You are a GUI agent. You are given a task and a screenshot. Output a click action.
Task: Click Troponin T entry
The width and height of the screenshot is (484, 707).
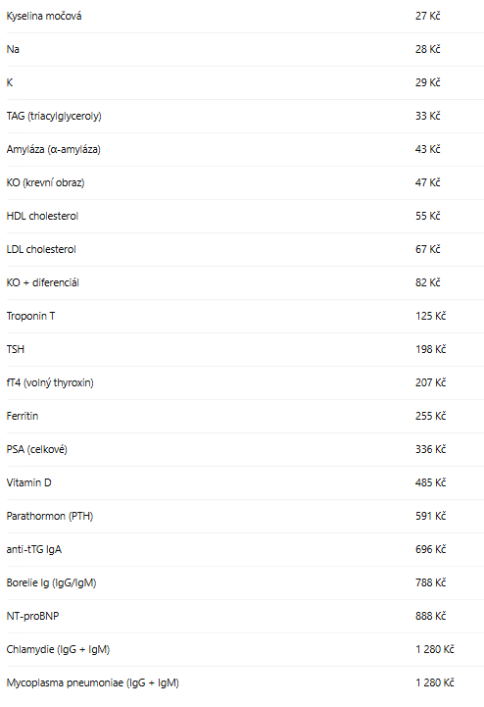click(x=245, y=317)
